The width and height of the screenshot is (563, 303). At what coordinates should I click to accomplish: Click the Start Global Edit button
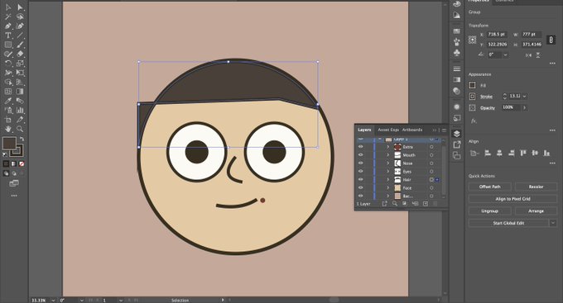tap(508, 223)
